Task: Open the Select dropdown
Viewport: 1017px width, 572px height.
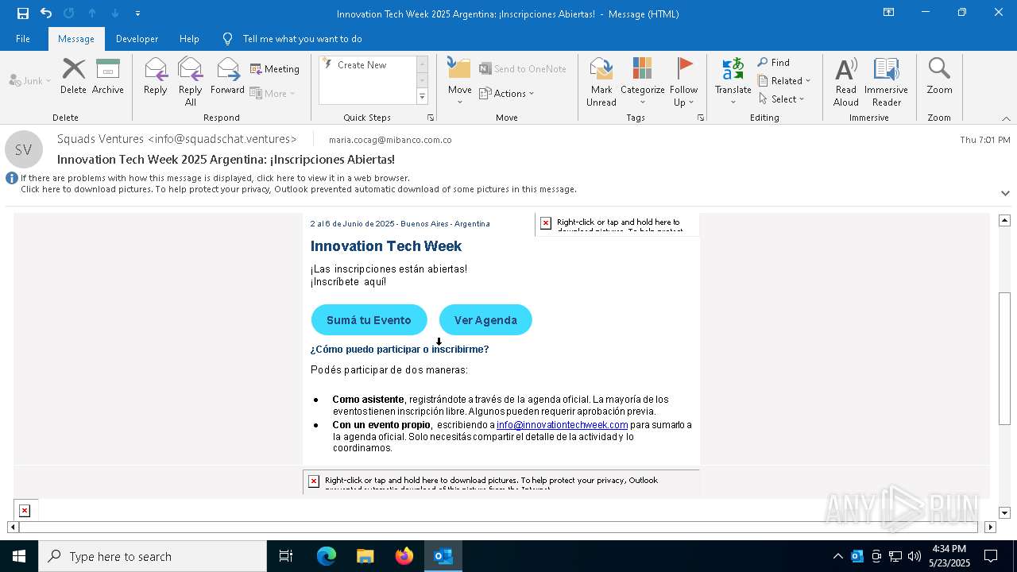Action: (x=782, y=99)
